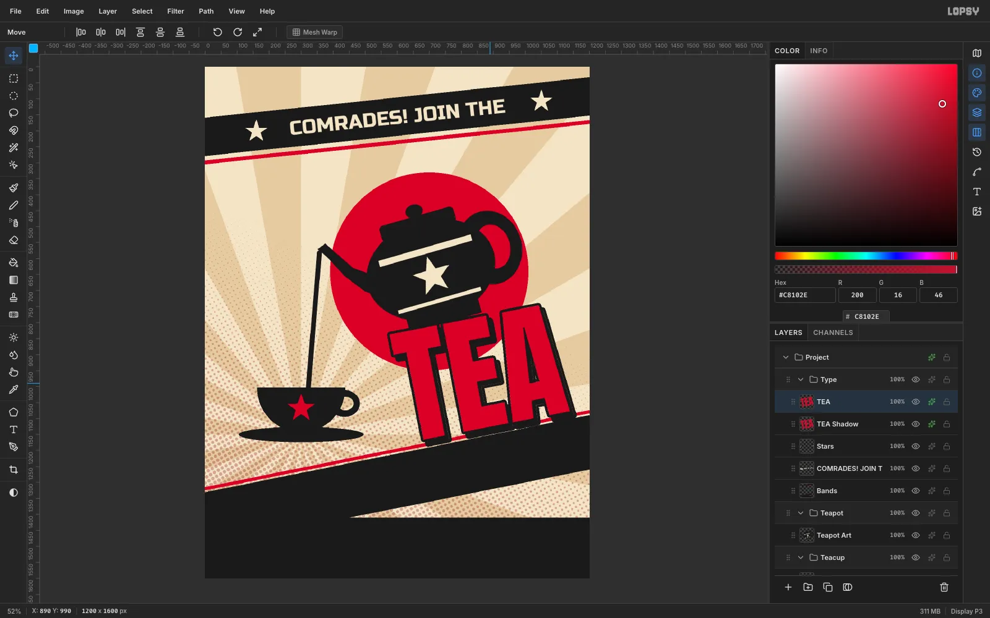
Task: Open the View menu
Action: (237, 11)
